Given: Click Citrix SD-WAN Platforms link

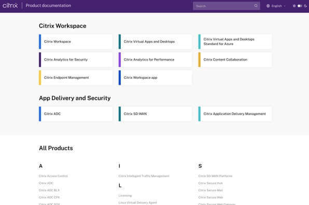Looking at the screenshot, I should coord(215,176).
